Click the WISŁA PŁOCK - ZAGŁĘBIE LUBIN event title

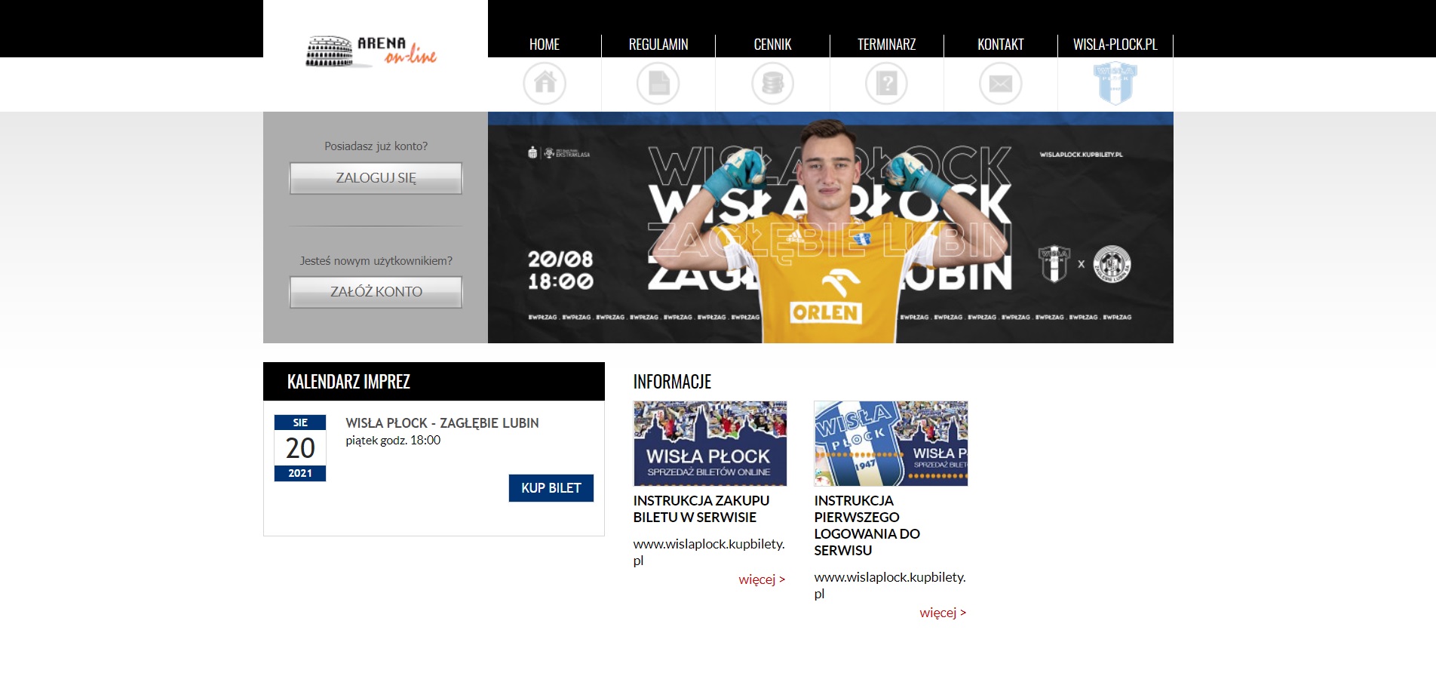click(442, 423)
